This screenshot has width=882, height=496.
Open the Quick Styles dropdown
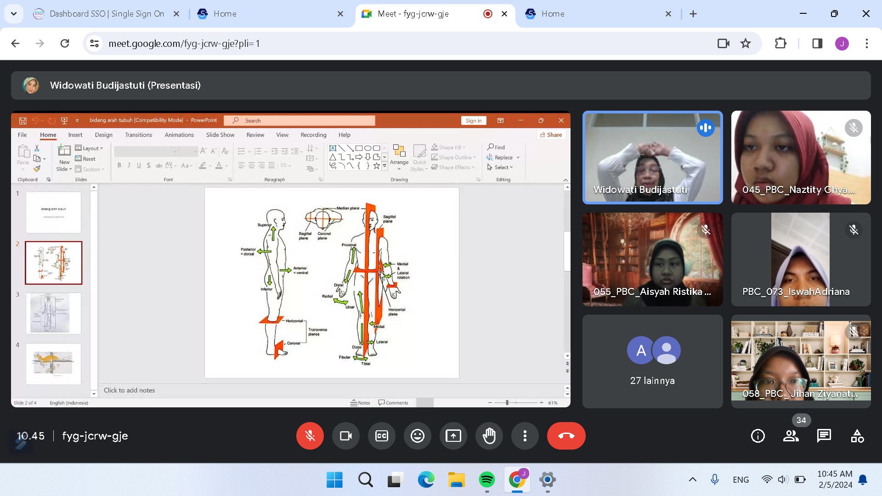click(419, 158)
